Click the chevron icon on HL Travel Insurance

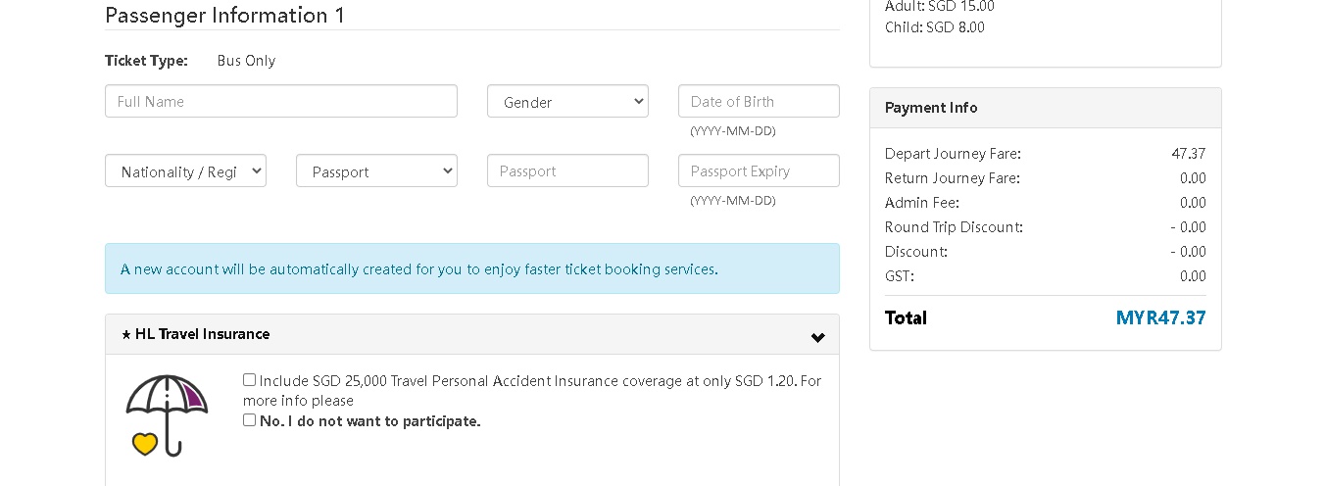(x=817, y=337)
